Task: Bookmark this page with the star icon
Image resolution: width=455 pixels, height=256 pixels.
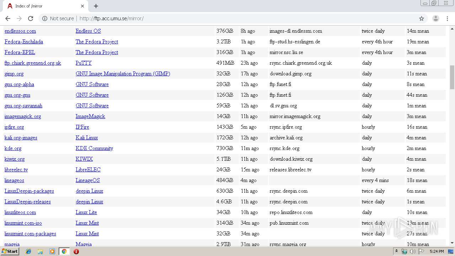Action: 422,18
